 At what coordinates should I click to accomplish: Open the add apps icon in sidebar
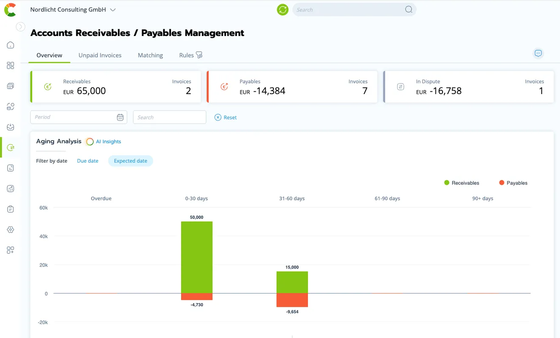11,250
